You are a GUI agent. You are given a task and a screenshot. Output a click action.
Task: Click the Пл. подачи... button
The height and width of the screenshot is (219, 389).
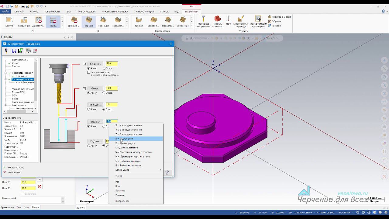(x=95, y=105)
